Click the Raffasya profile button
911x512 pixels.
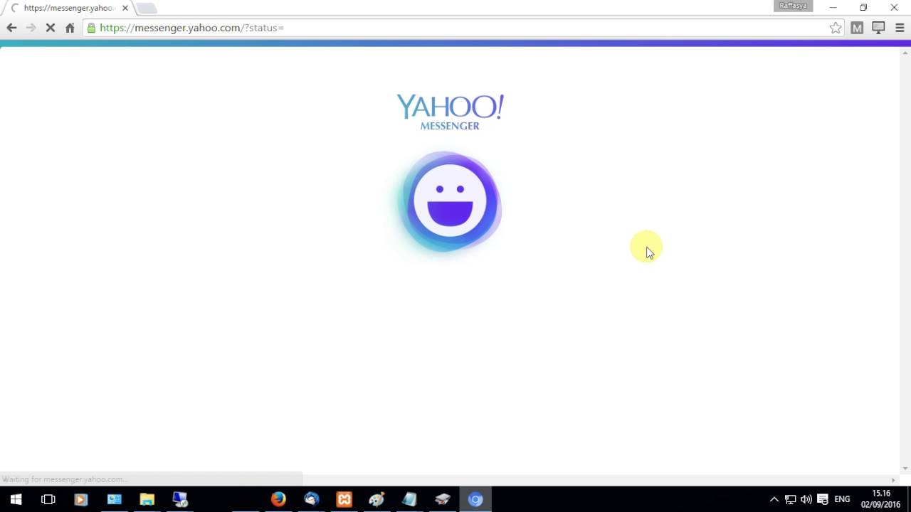[793, 6]
